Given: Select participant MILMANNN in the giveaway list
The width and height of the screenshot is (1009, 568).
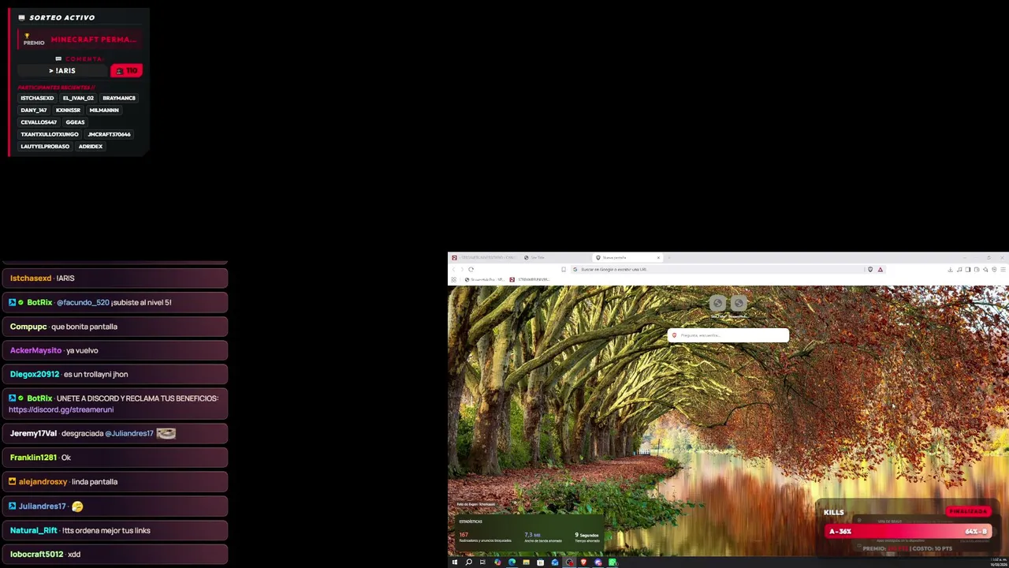Looking at the screenshot, I should (104, 110).
